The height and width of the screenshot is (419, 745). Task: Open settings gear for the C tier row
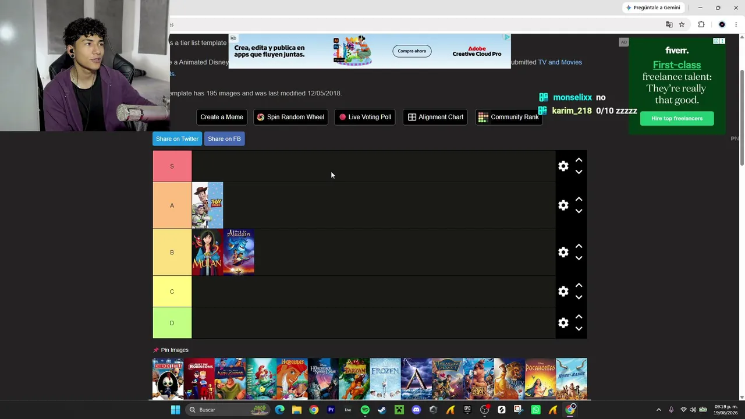(x=563, y=292)
